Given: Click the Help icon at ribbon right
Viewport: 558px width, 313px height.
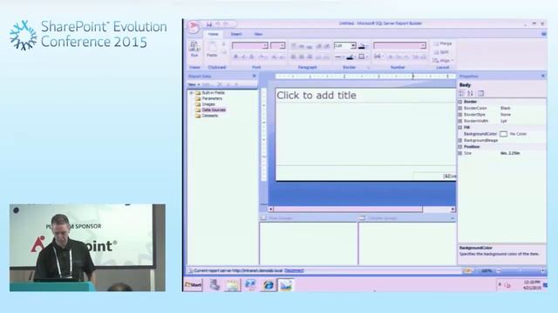Looking at the screenshot, I should pyautogui.click(x=543, y=34).
